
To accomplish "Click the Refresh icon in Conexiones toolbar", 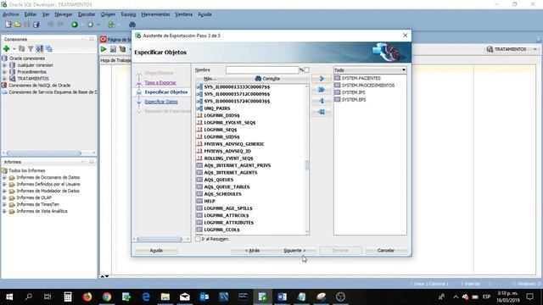I will (21, 49).
